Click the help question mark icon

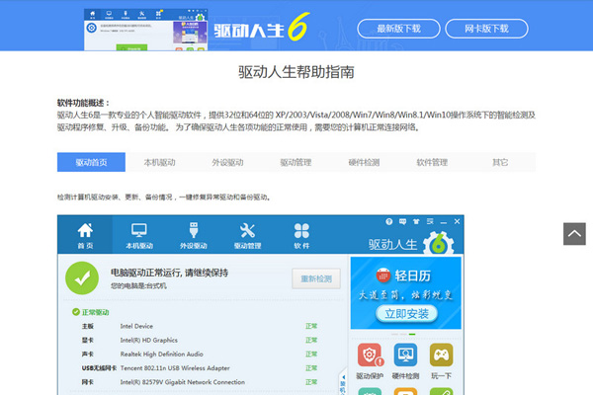(x=388, y=221)
